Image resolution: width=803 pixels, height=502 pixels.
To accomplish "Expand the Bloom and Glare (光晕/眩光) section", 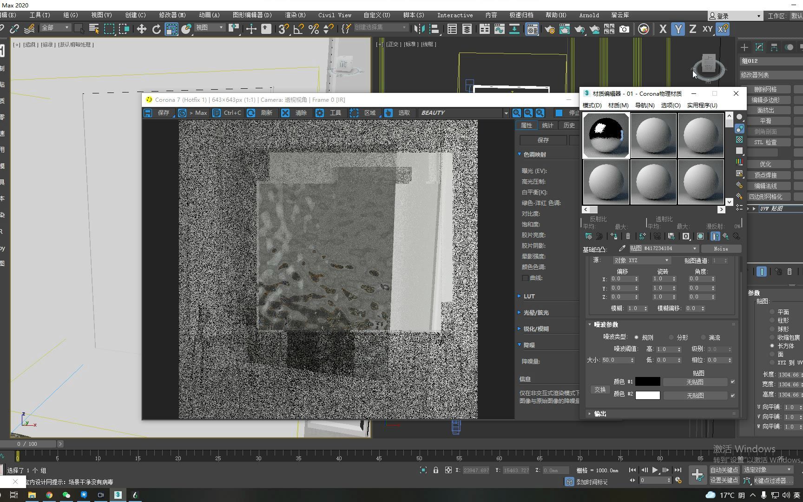I will coord(520,312).
